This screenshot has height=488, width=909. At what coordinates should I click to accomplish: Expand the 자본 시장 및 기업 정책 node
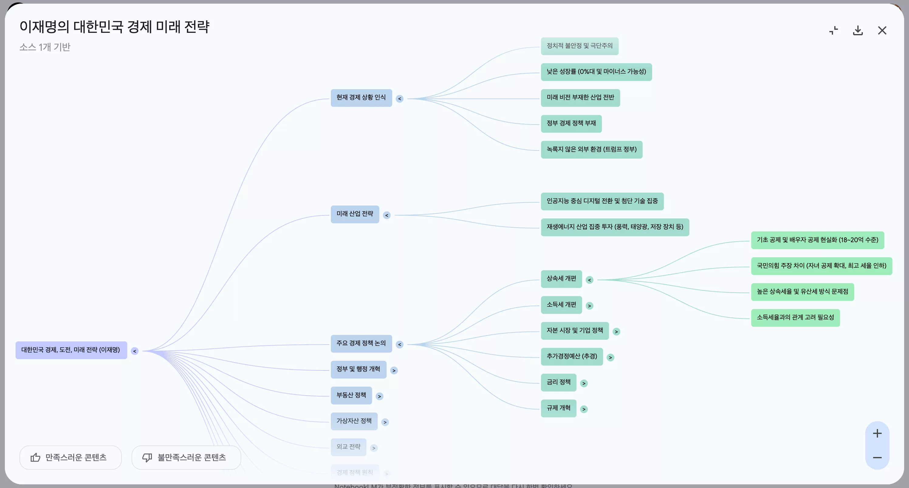point(616,331)
